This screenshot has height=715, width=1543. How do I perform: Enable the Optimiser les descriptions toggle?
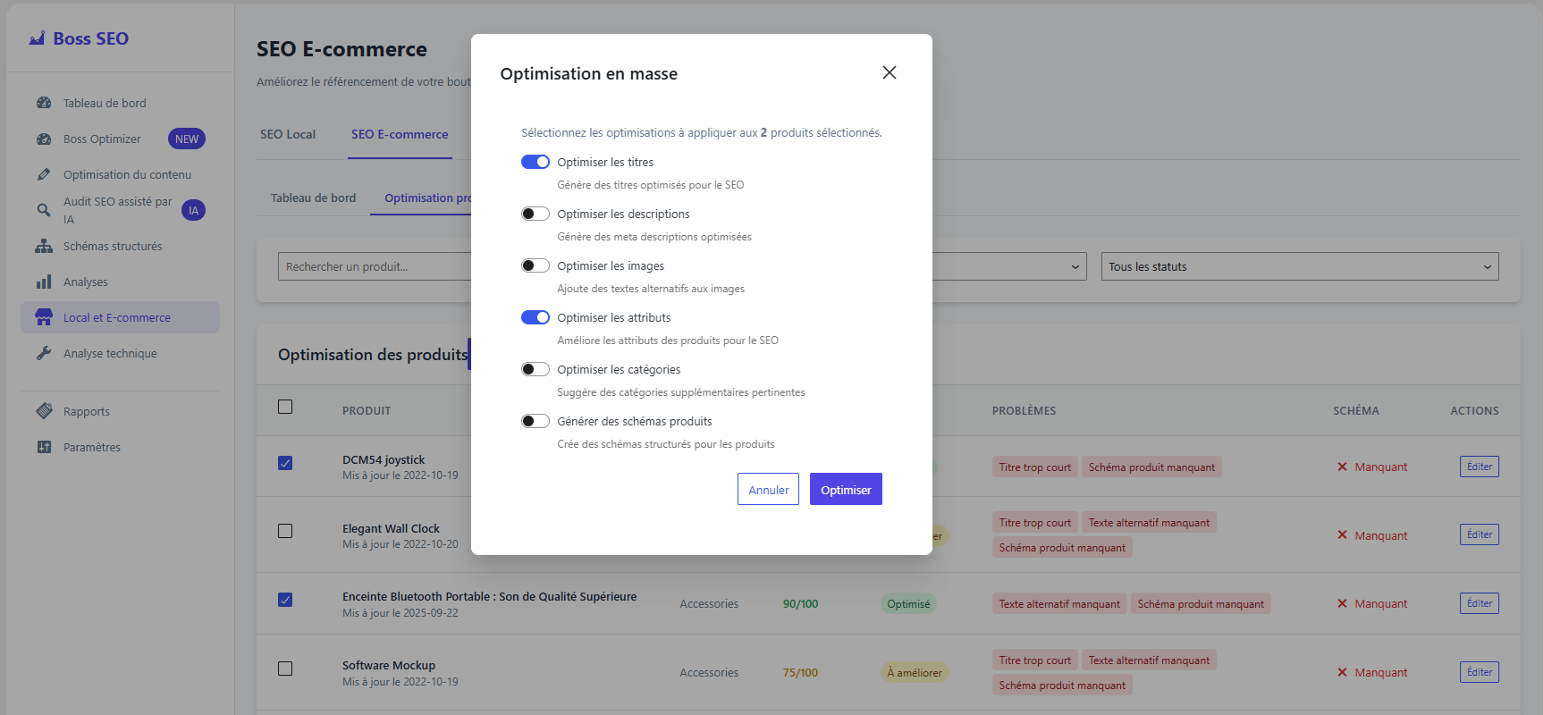point(535,214)
